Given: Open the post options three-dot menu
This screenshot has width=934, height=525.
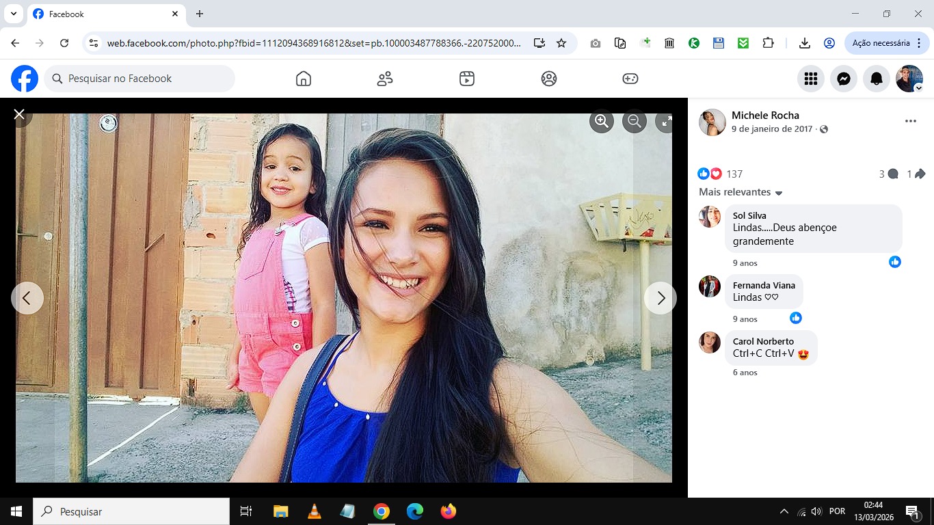Looking at the screenshot, I should coord(910,121).
